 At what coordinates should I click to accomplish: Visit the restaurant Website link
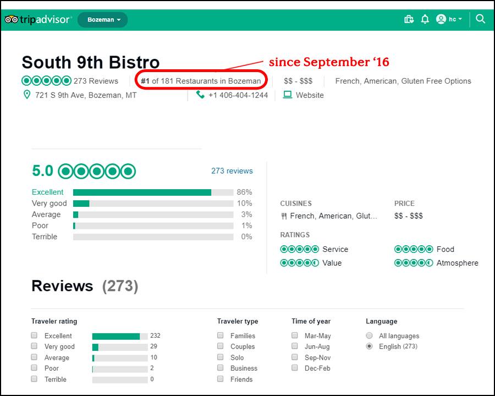click(x=310, y=95)
